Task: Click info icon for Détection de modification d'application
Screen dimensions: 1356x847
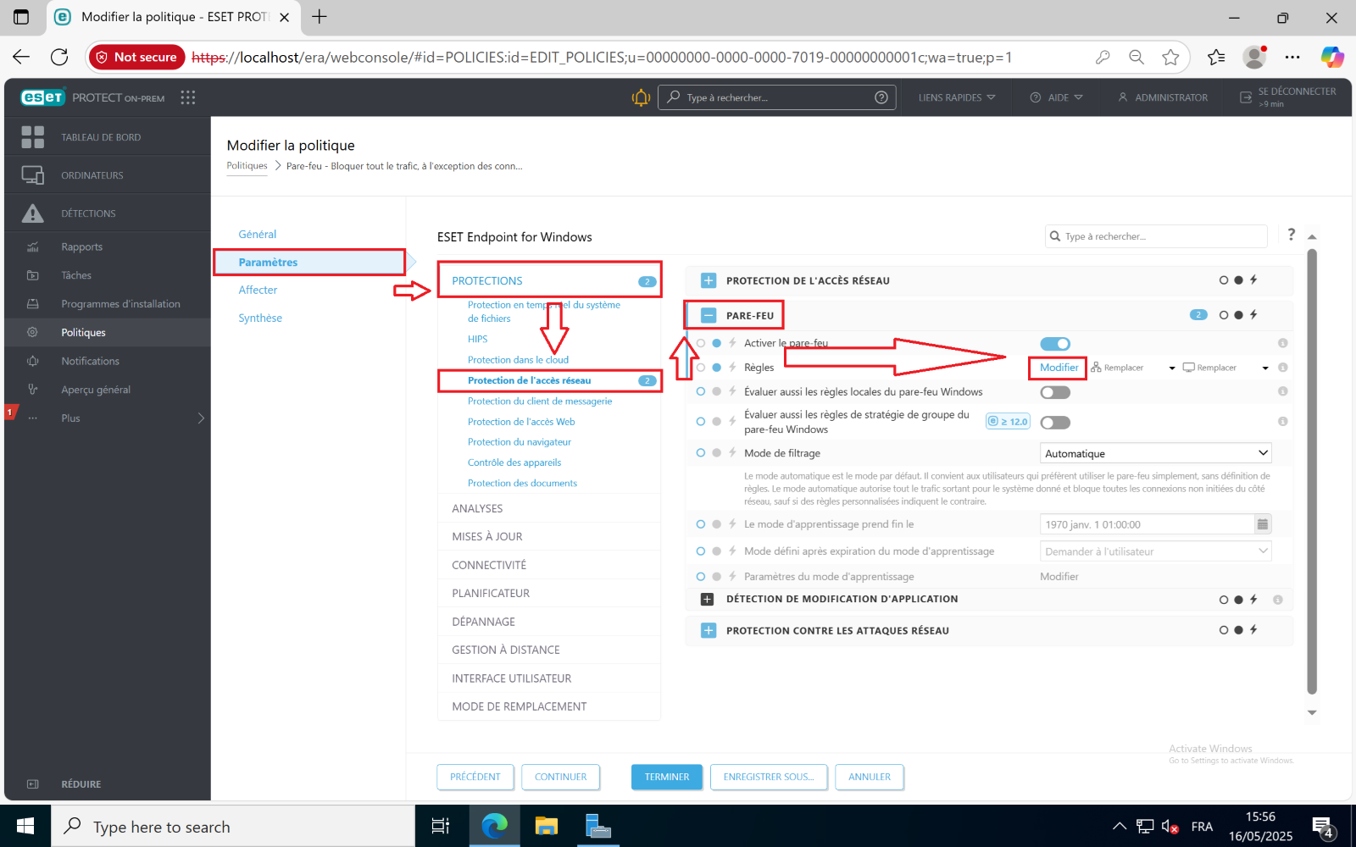Action: click(x=1277, y=600)
